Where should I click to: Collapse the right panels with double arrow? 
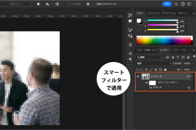coord(194,9)
